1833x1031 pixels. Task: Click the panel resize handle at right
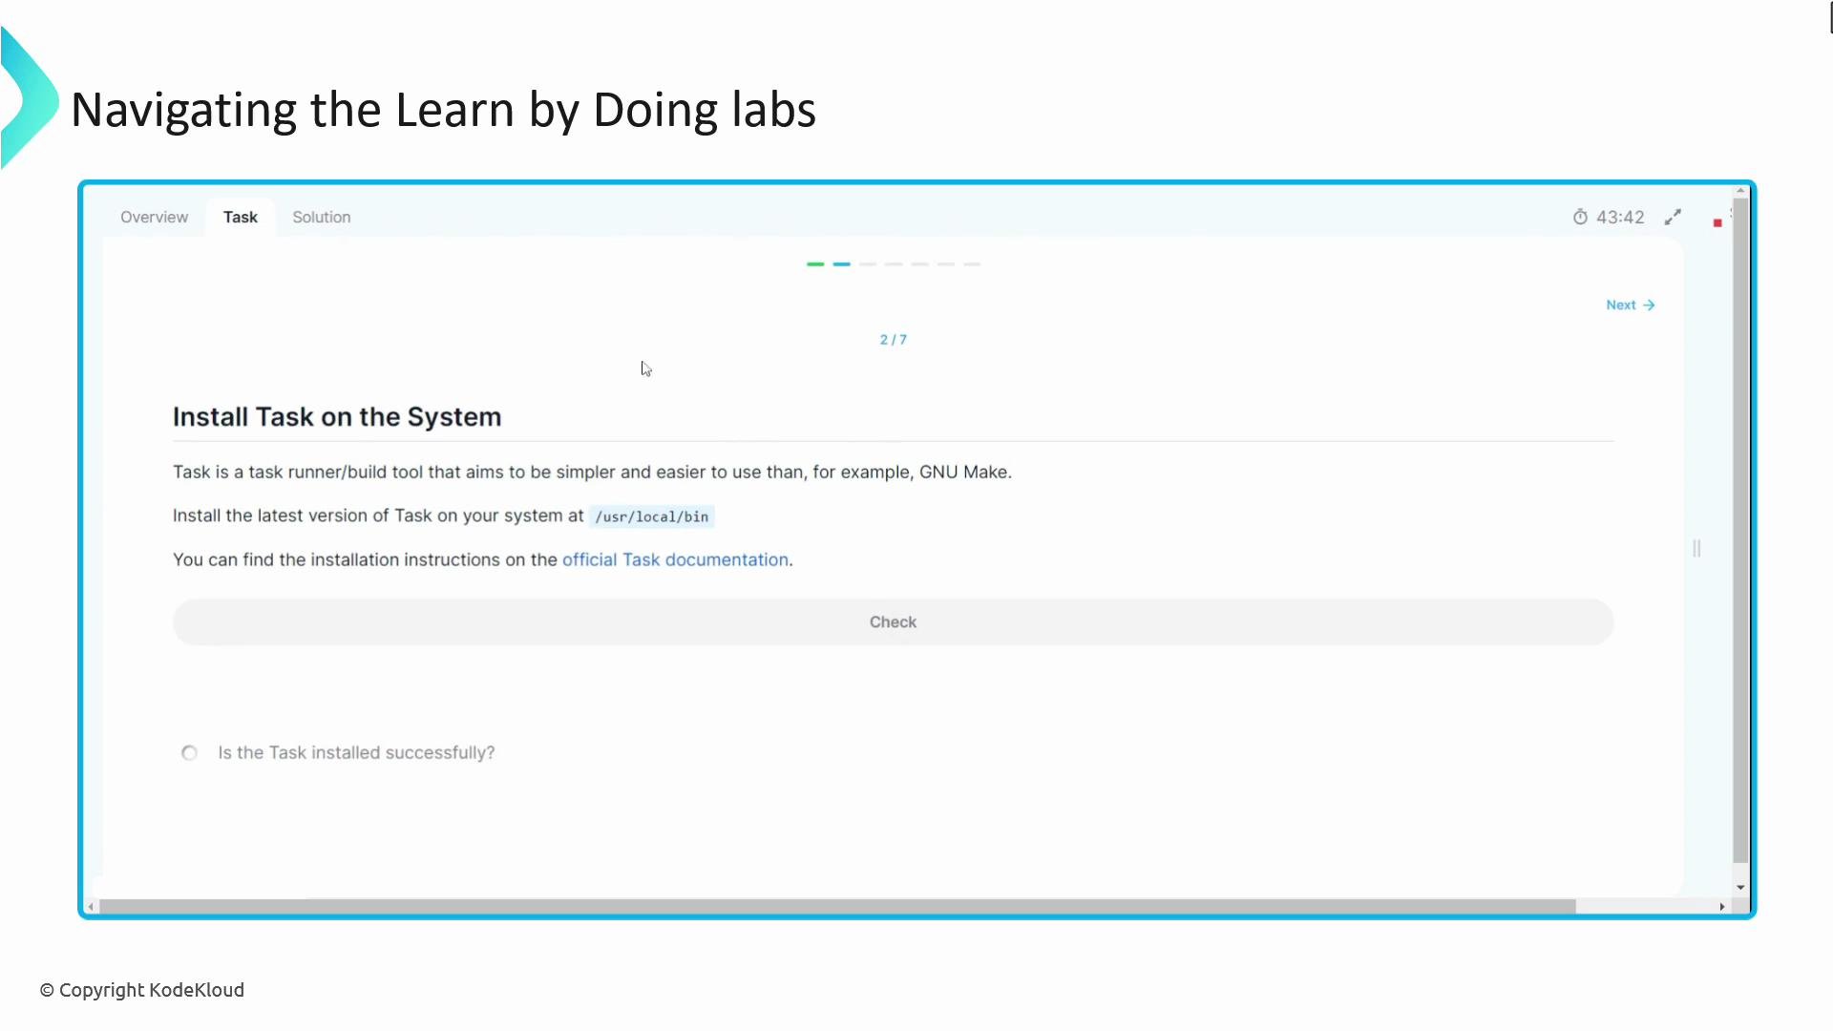[x=1696, y=548]
